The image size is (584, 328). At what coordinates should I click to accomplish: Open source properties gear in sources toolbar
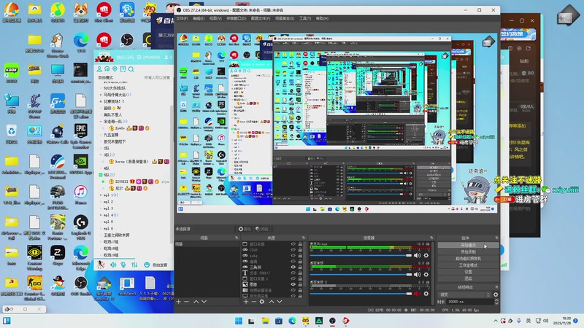(262, 302)
